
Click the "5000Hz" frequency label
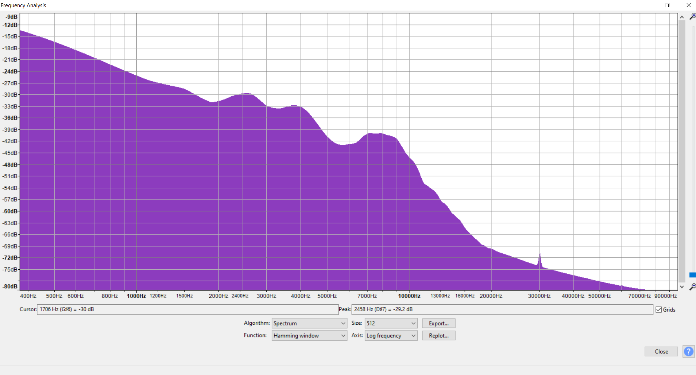coord(327,296)
